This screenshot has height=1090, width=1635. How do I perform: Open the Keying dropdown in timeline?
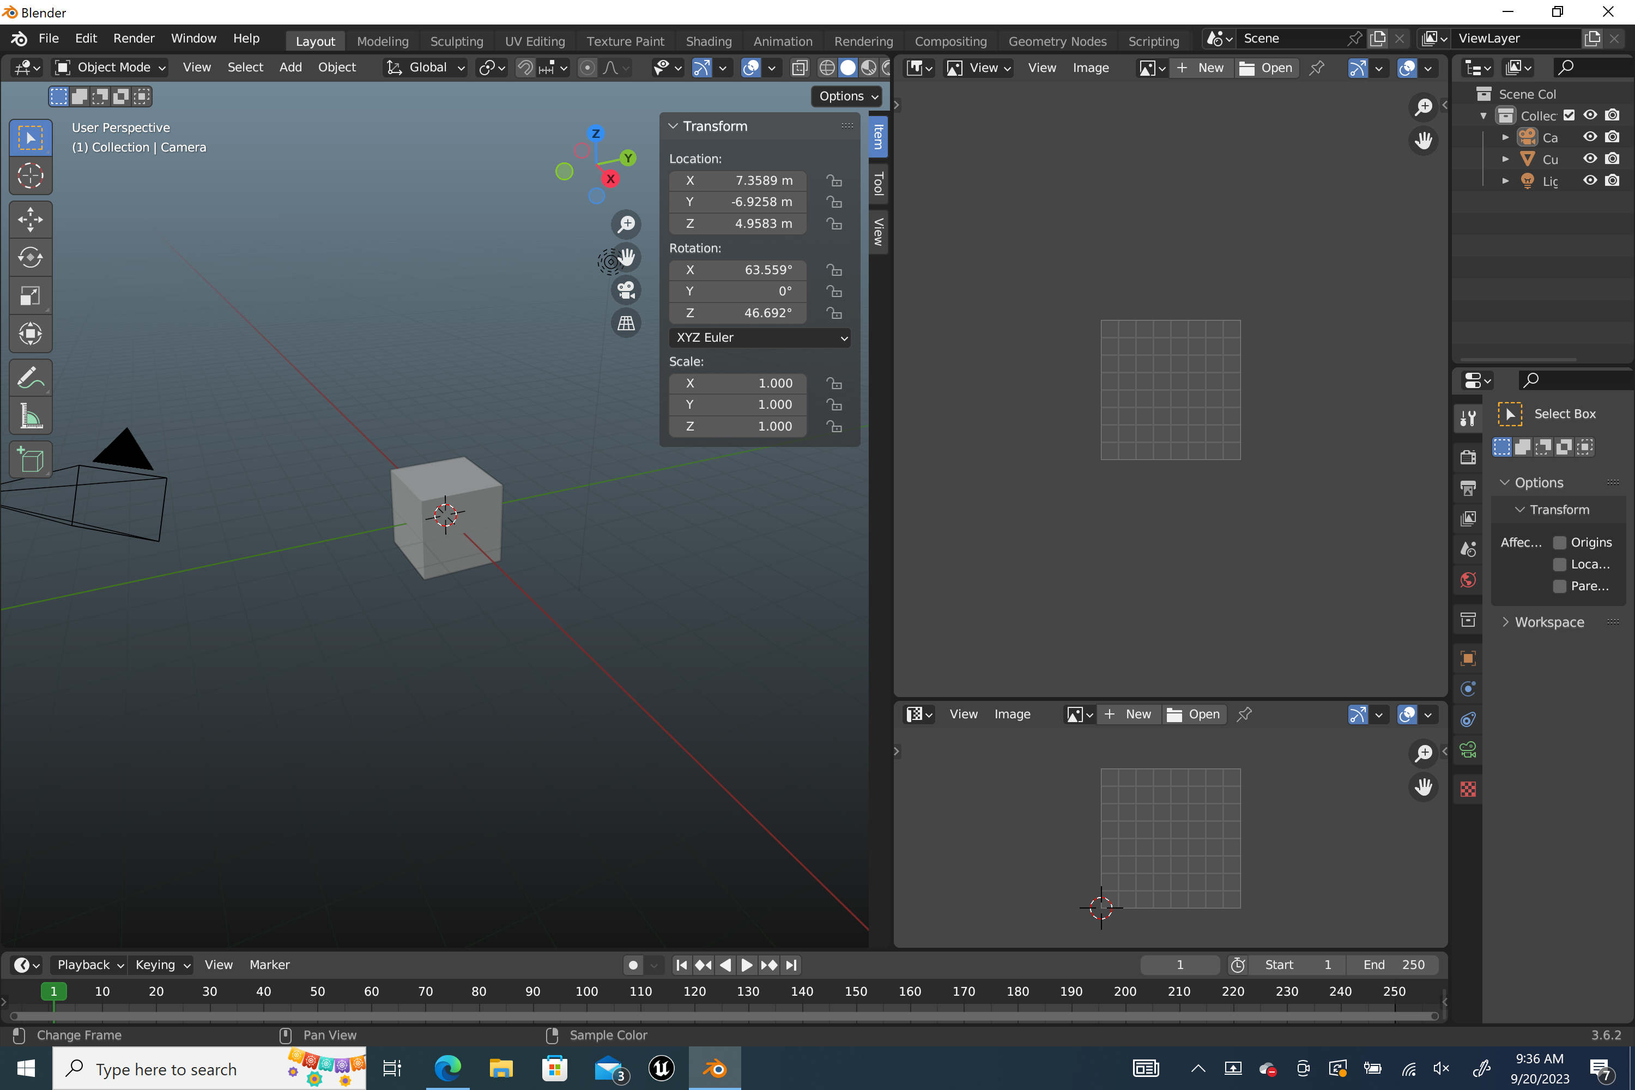point(161,965)
